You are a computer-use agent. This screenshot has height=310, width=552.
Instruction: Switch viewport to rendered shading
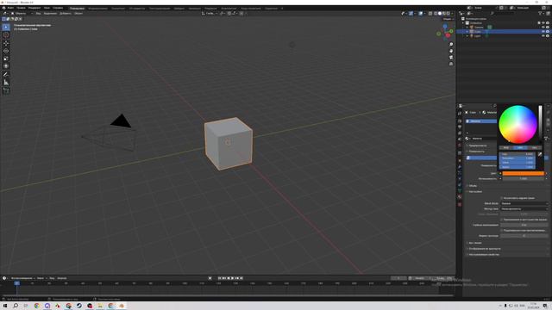(x=448, y=14)
